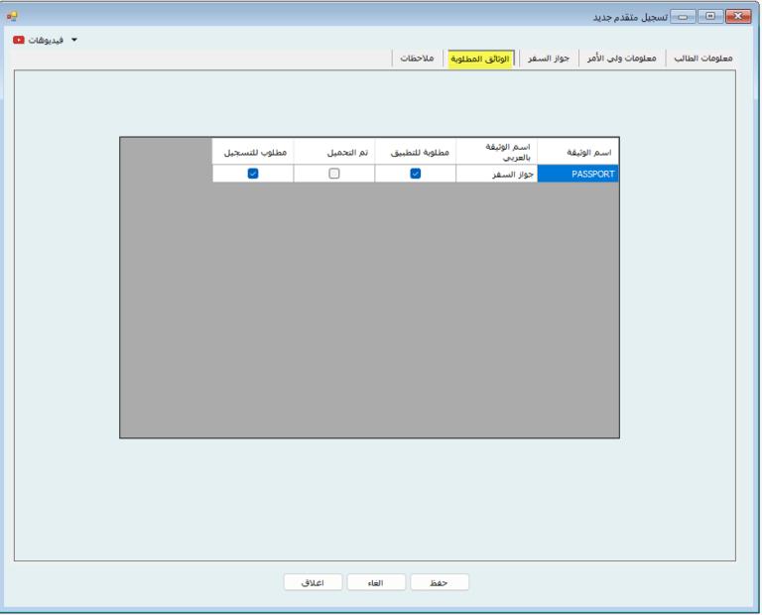762x615 pixels.
Task: Click the الغاء cancel button
Action: coord(376,582)
